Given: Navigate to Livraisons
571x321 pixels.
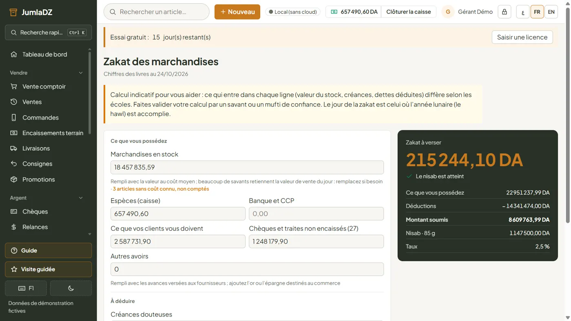Looking at the screenshot, I should click(x=36, y=149).
